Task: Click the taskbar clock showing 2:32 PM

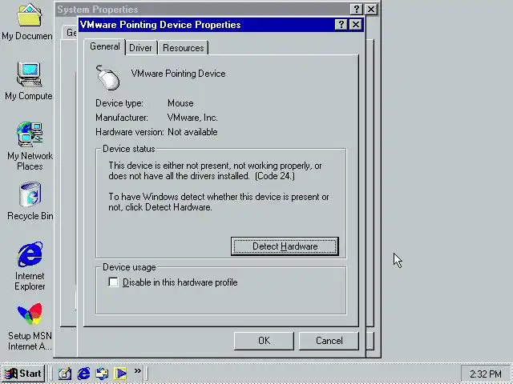Action: 486,374
